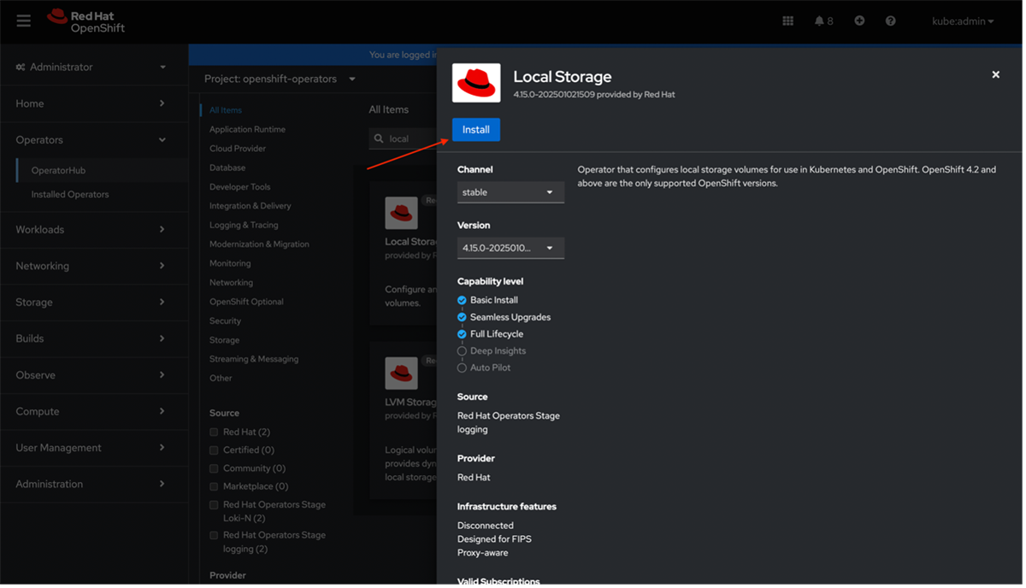Filter by Modernization & Migration category
Viewport: 1026px width, 588px height.
[259, 244]
